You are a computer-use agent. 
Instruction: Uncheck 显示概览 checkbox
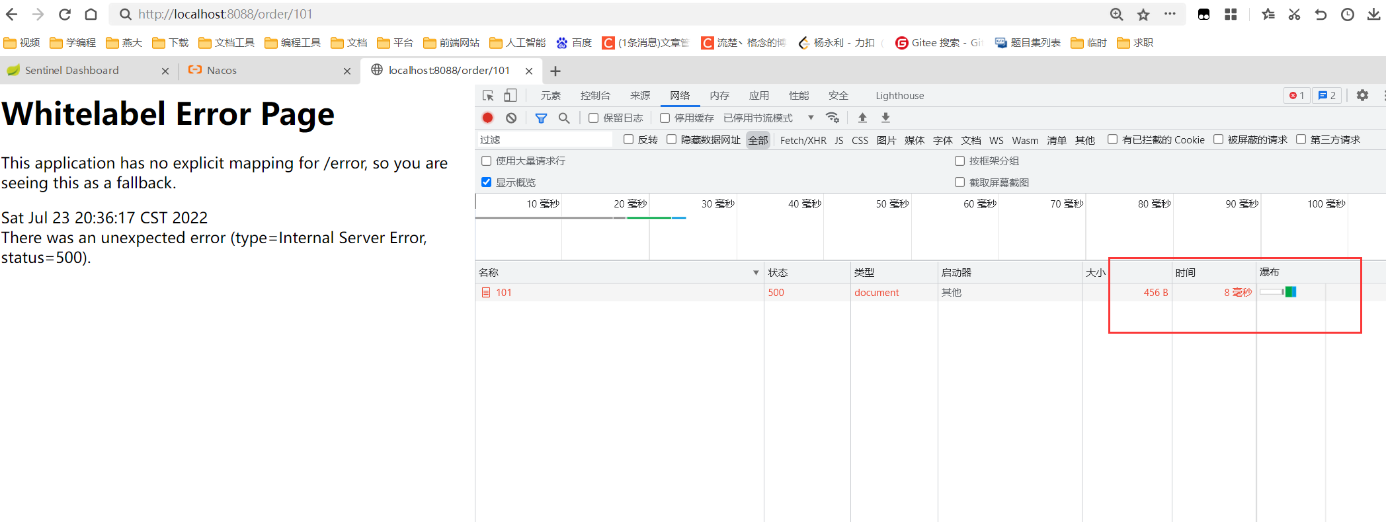[486, 182]
